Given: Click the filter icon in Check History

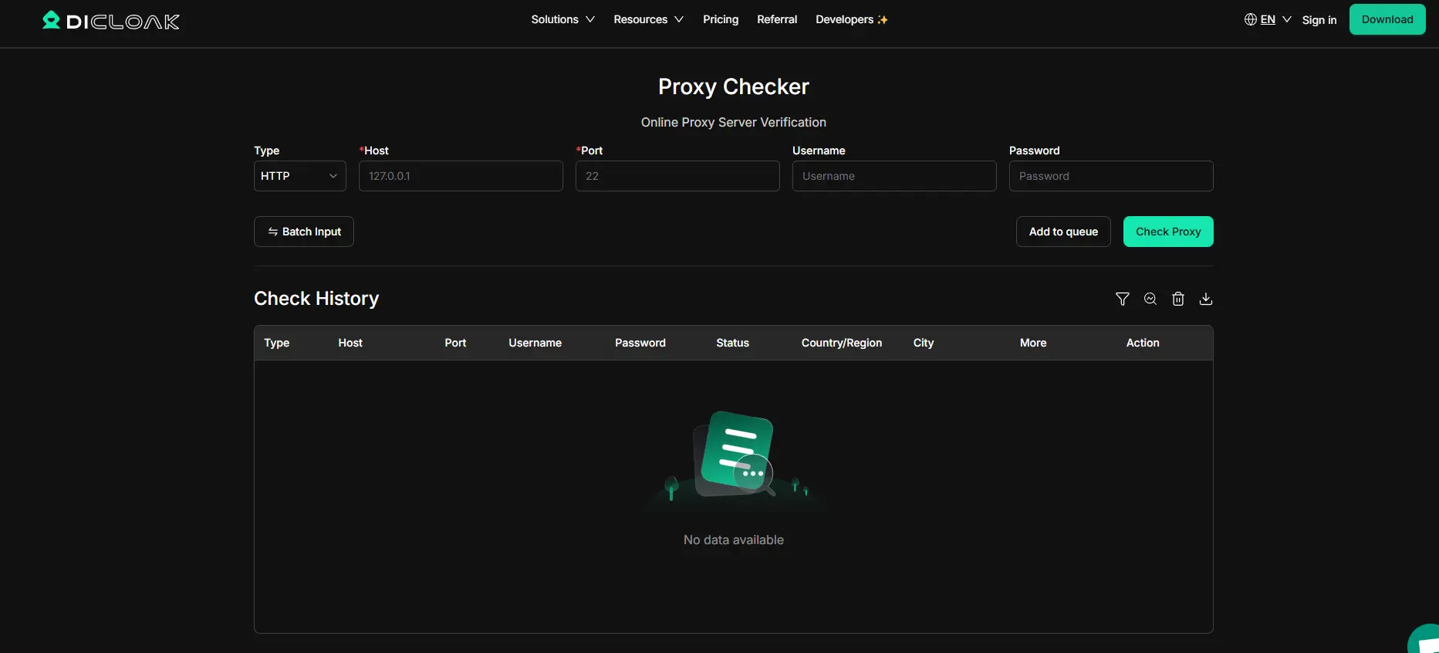Looking at the screenshot, I should click(x=1122, y=299).
